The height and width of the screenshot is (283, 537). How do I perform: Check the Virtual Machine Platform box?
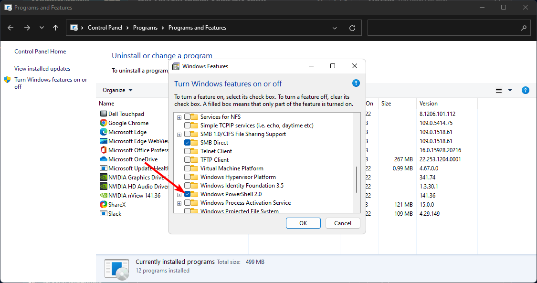(187, 168)
